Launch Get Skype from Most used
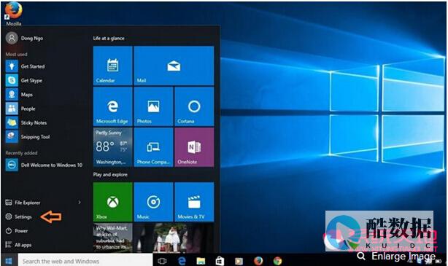The height and width of the screenshot is (266, 448). tap(24, 80)
